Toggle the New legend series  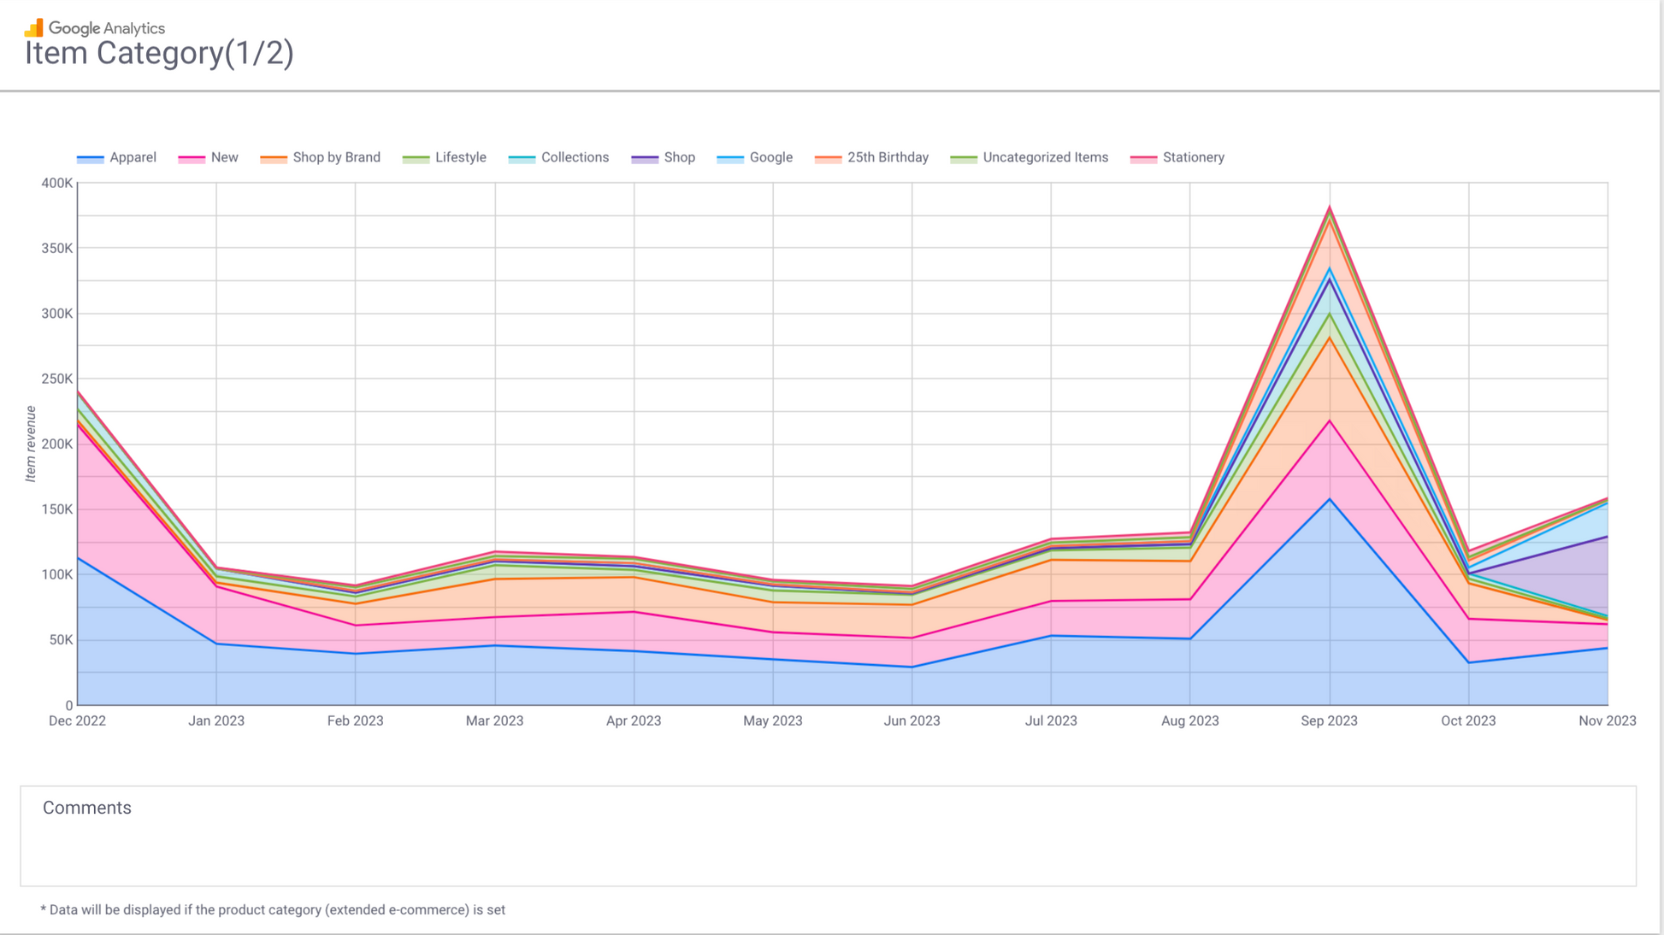[223, 157]
